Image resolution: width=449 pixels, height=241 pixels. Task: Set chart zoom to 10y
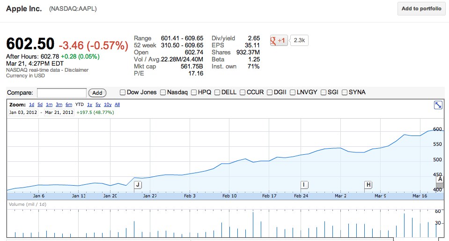[x=108, y=105]
